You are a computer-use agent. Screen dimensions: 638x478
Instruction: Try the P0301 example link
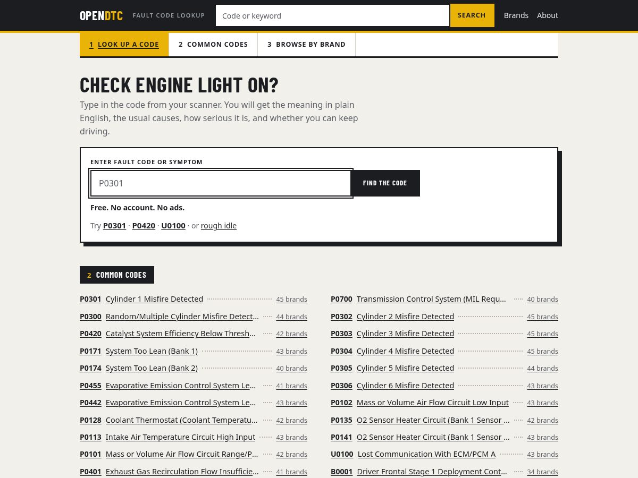[114, 226]
